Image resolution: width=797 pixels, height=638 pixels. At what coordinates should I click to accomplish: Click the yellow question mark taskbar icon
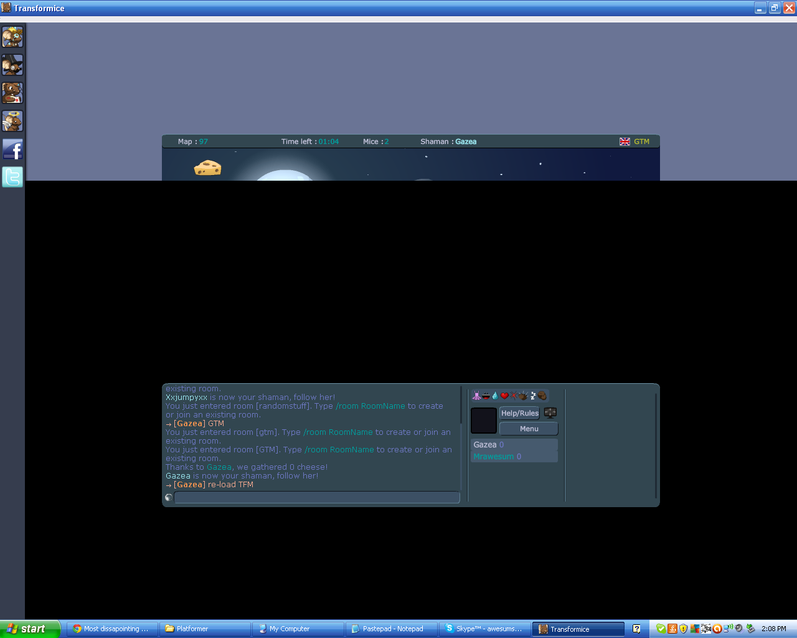coord(636,629)
